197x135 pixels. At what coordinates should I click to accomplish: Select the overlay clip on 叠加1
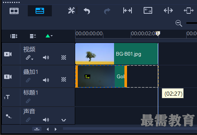(x=101, y=76)
